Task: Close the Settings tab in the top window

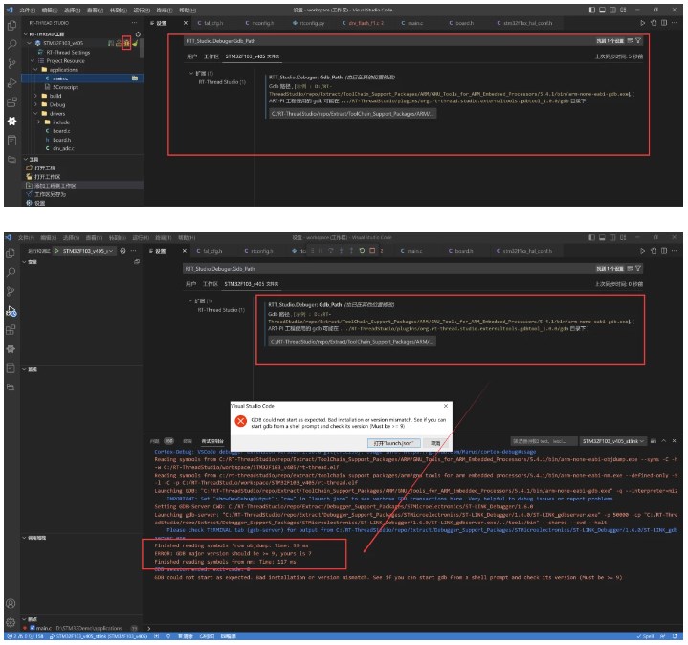Action: pos(186,23)
